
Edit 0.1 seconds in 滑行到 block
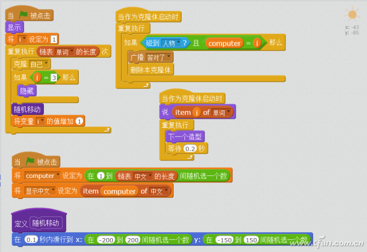[31, 240]
